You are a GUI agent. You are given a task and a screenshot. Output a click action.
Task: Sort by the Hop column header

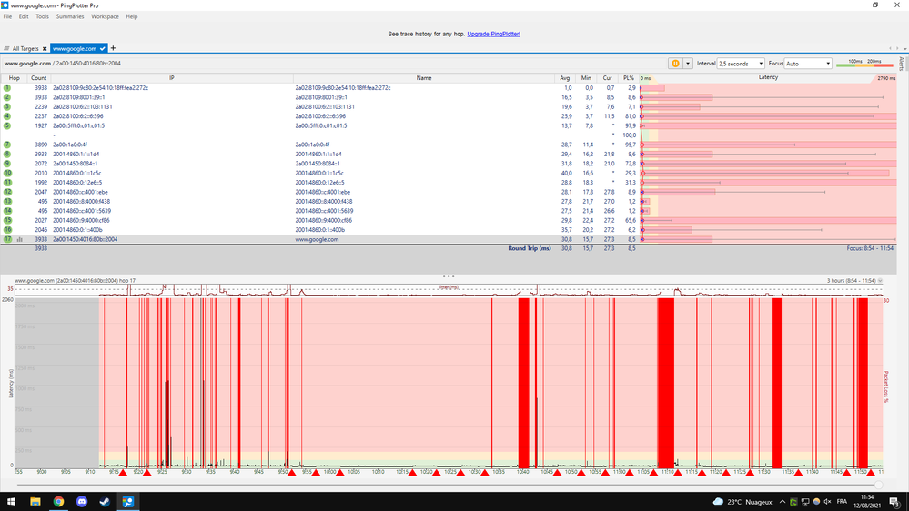click(14, 77)
